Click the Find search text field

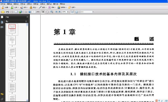[87, 12]
